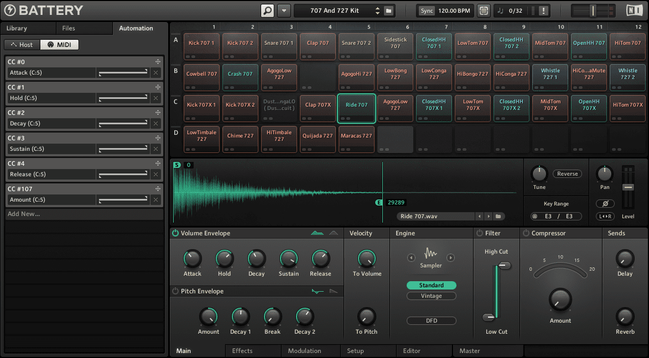Click the panic exclamation mark icon

point(544,10)
